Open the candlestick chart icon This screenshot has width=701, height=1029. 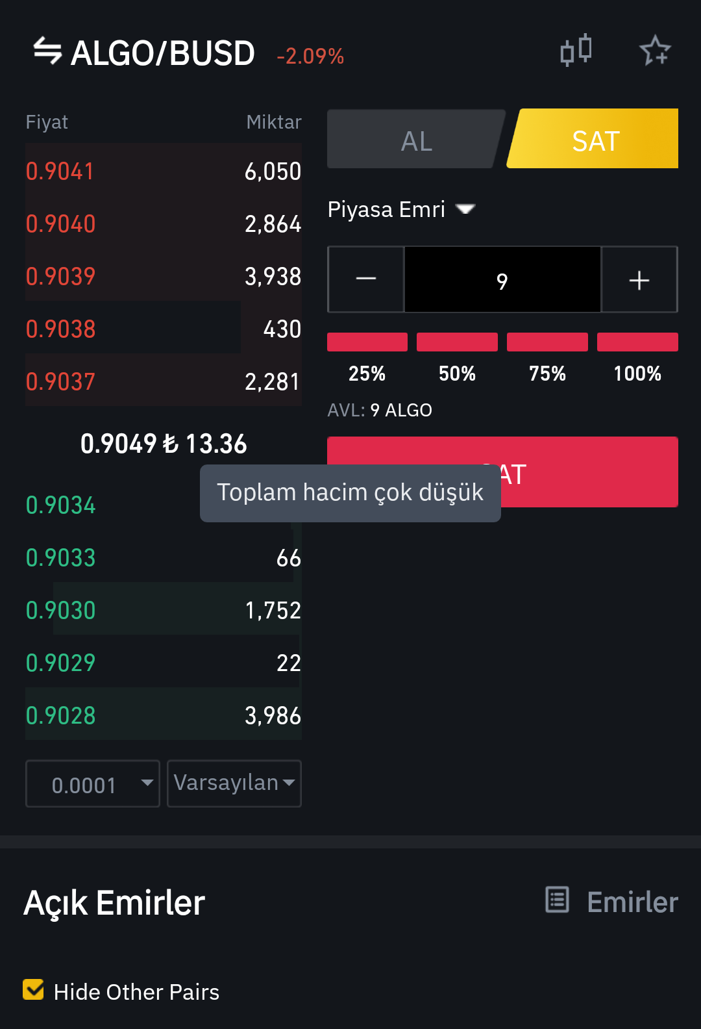coord(576,50)
